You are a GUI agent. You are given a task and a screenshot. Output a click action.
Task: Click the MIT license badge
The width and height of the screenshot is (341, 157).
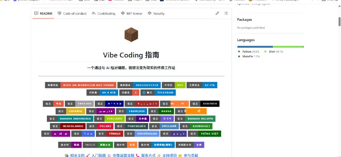tap(173, 85)
